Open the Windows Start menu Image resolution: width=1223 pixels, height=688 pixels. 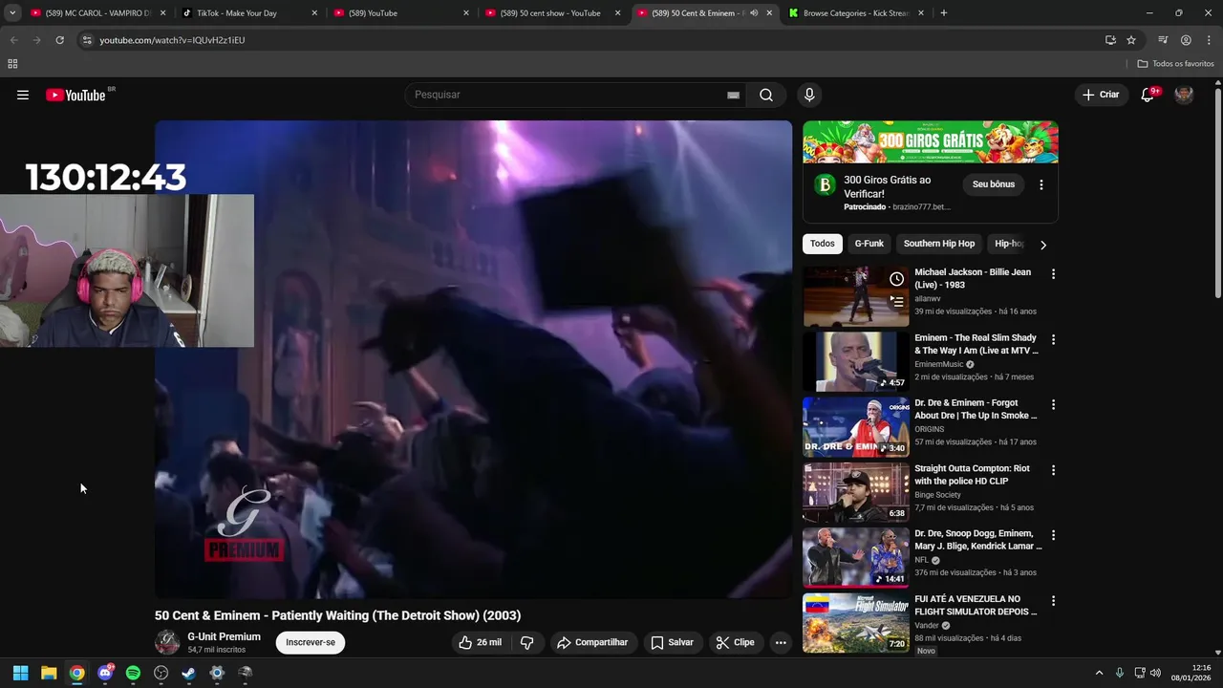coord(20,673)
